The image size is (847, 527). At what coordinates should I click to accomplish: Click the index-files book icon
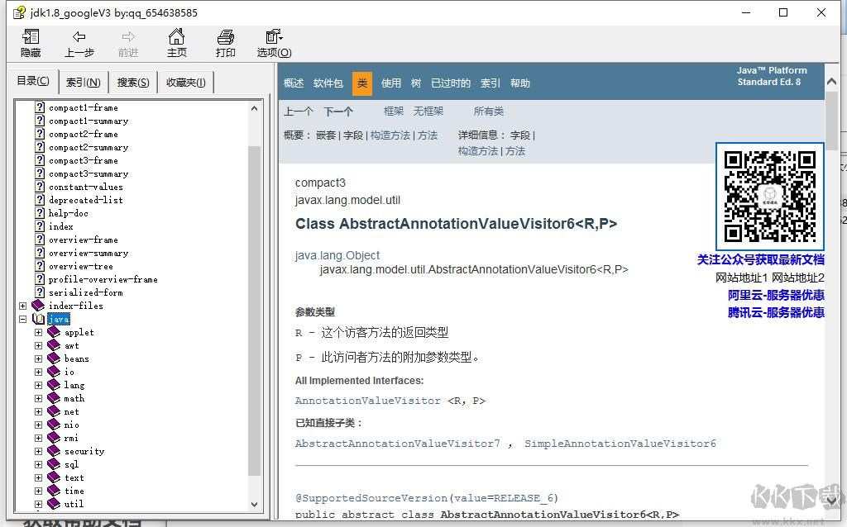[38, 306]
